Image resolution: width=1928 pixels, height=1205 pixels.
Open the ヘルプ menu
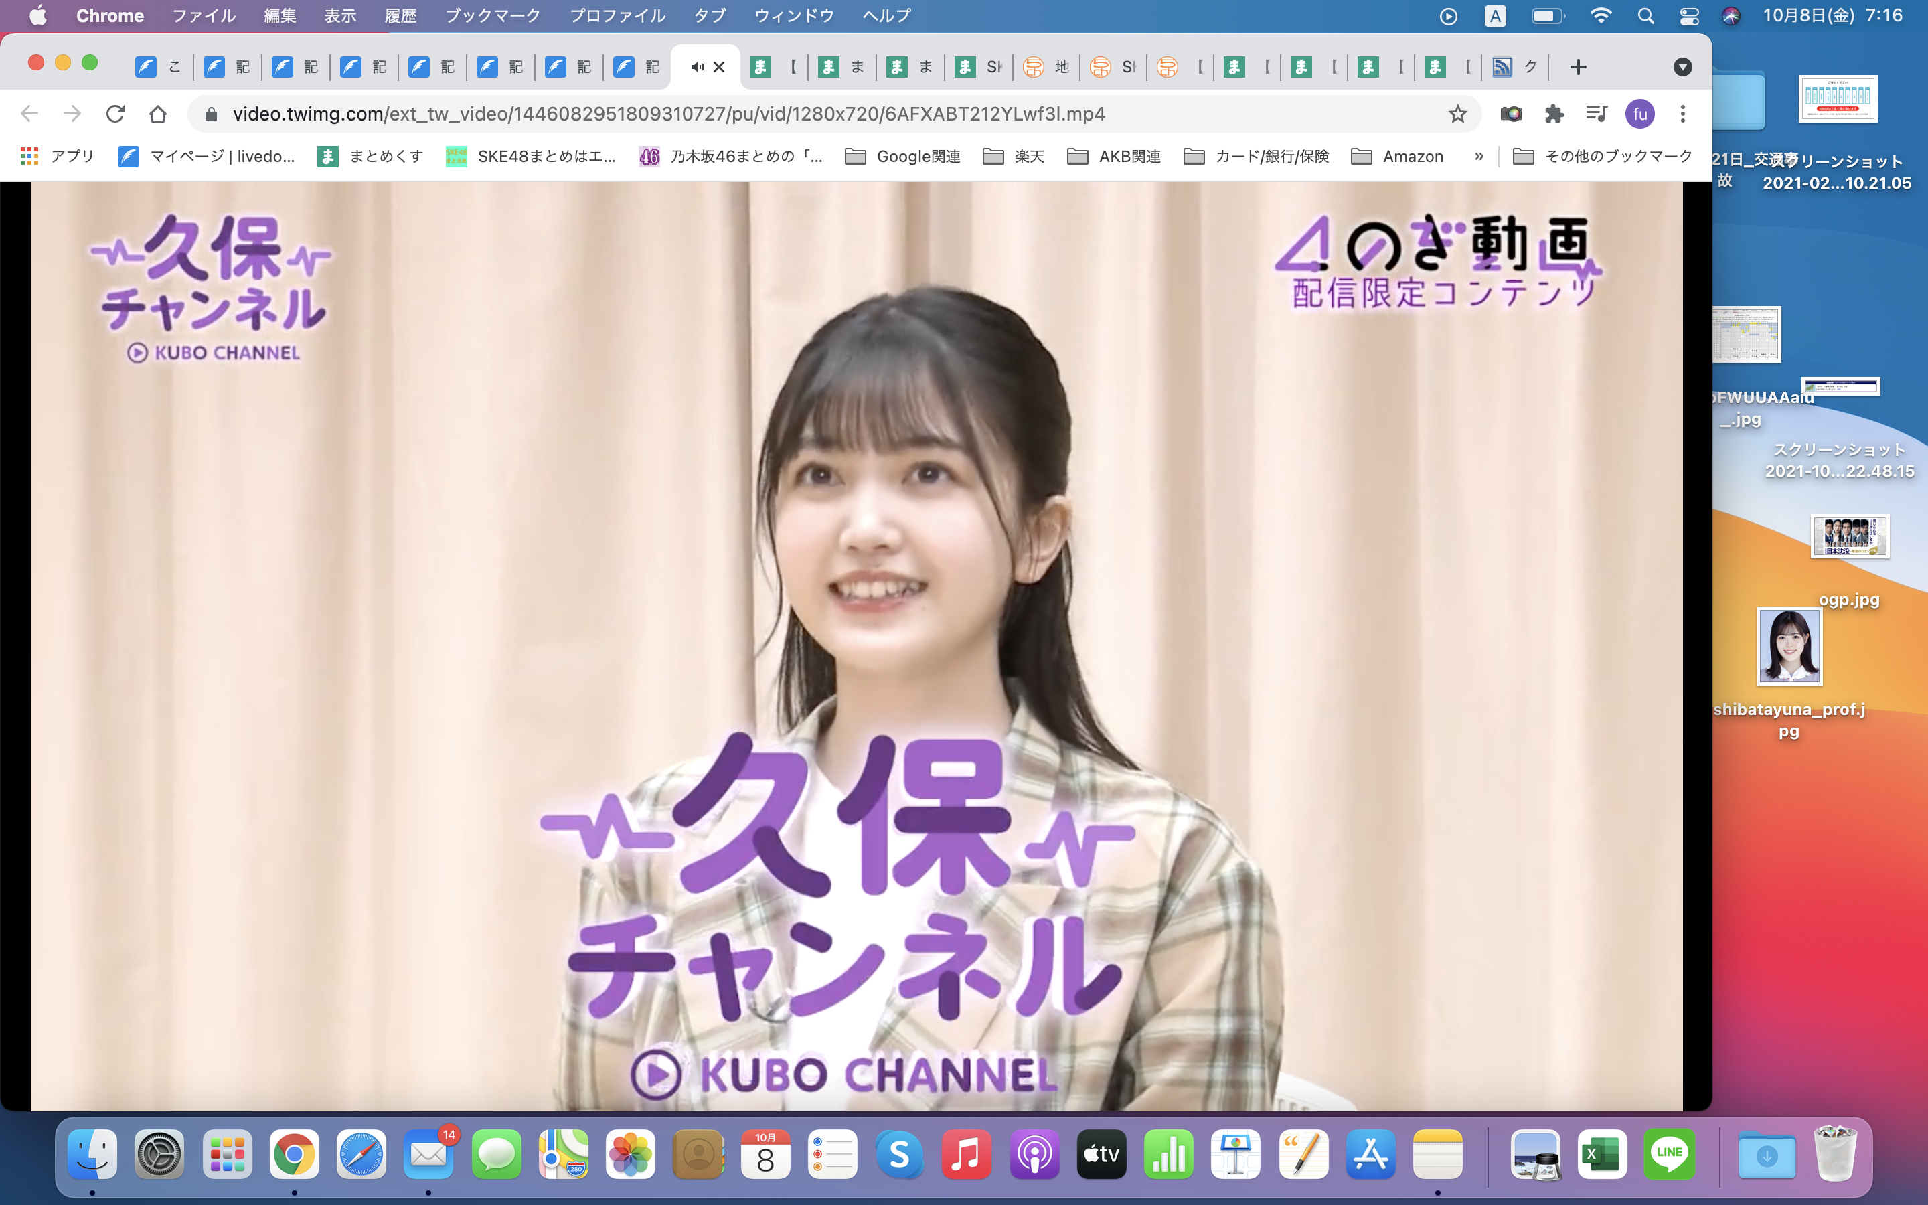[x=887, y=16]
